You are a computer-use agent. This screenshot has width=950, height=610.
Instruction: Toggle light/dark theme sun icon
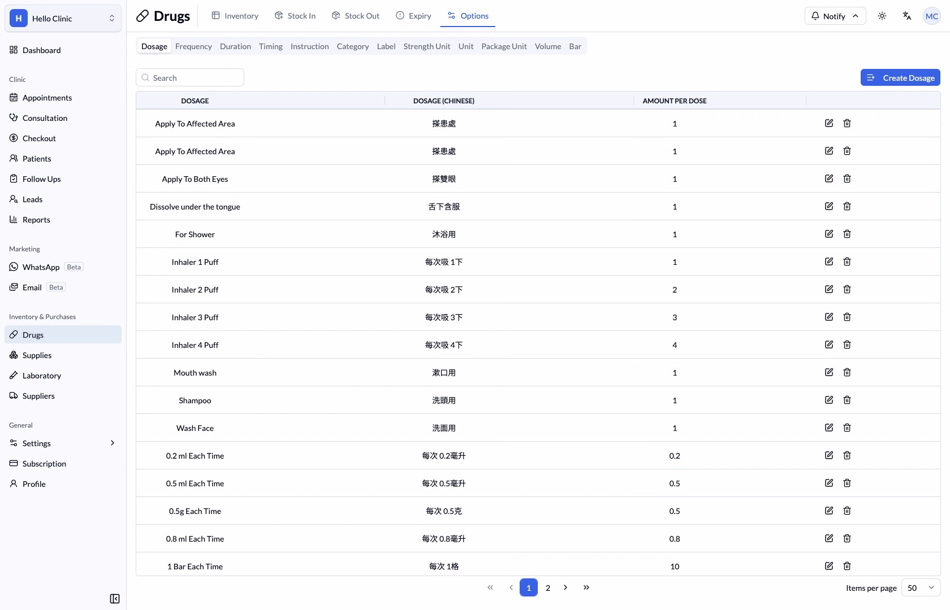pyautogui.click(x=882, y=16)
